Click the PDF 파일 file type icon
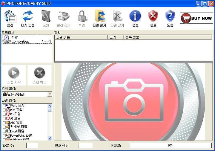The height and width of the screenshot is (151, 215). click(8, 110)
